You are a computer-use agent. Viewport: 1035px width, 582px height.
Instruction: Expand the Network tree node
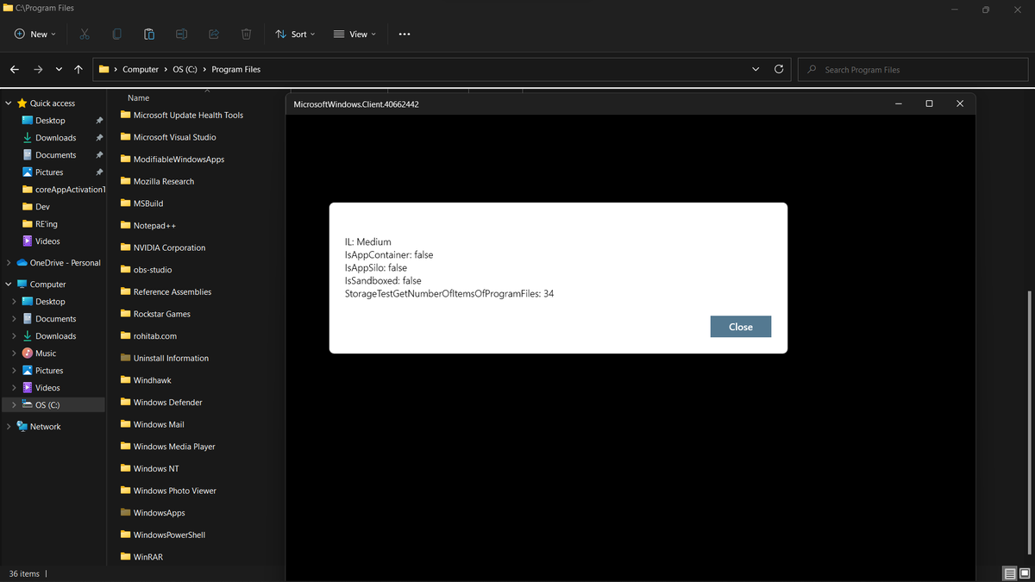9,427
